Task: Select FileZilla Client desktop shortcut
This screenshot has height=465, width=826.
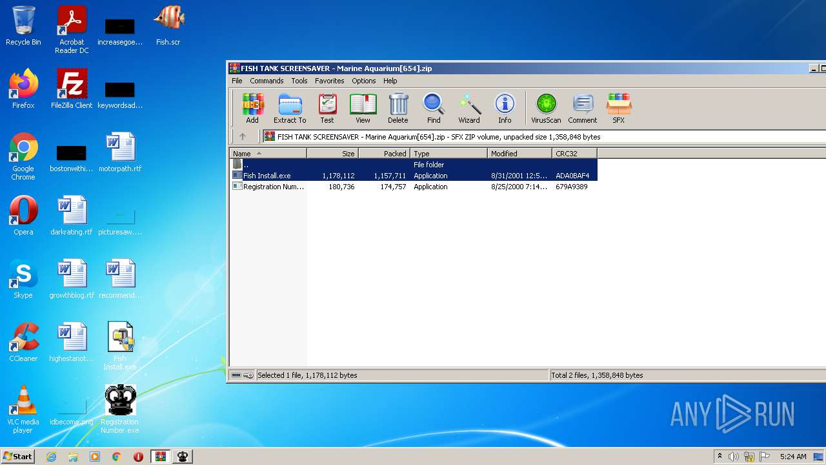Action: pos(72,89)
